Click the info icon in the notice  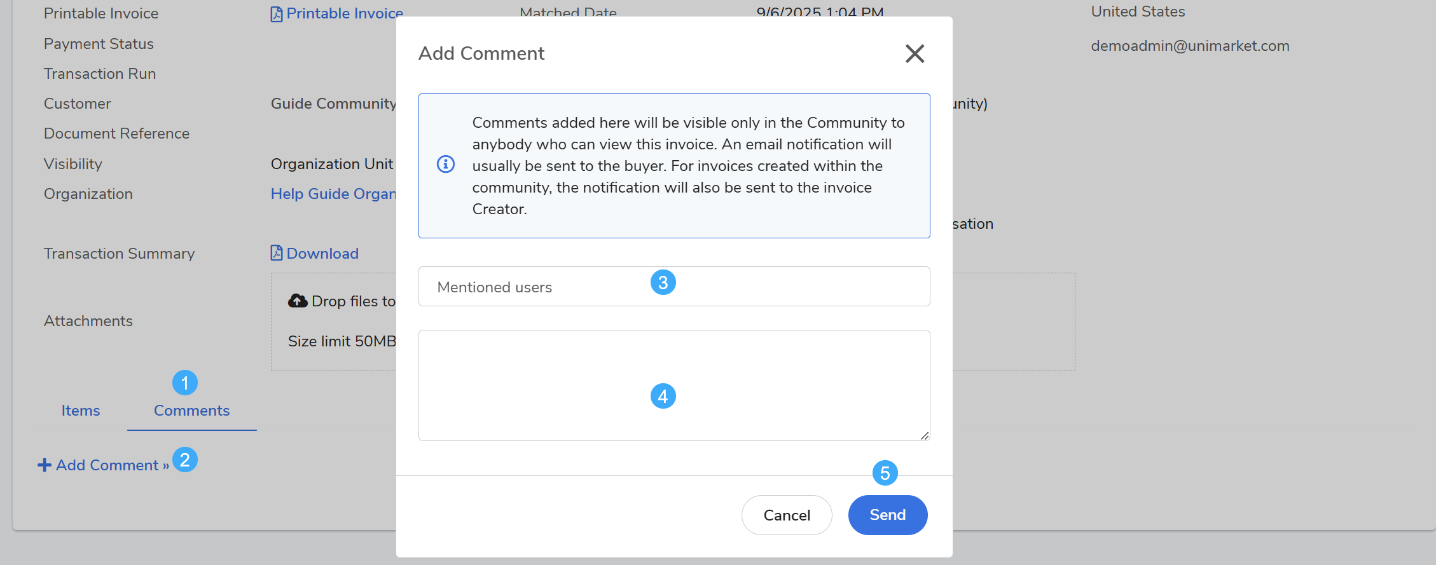(x=446, y=165)
